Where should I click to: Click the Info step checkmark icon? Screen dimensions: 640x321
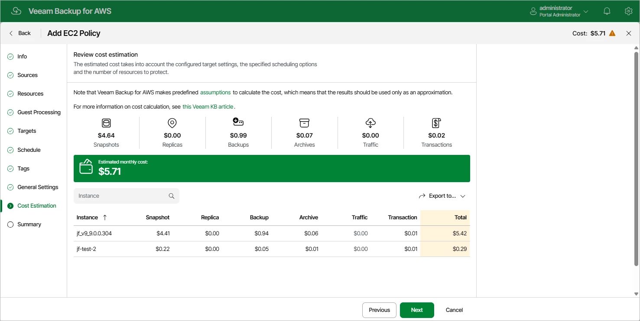[x=10, y=57]
